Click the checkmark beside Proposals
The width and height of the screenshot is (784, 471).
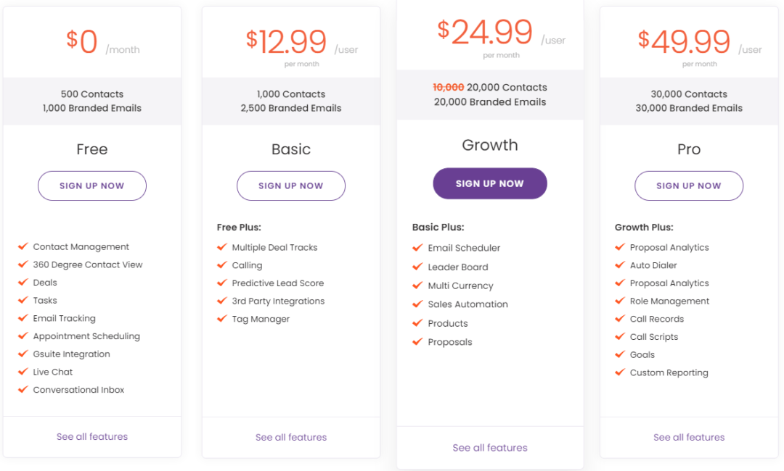coord(417,342)
